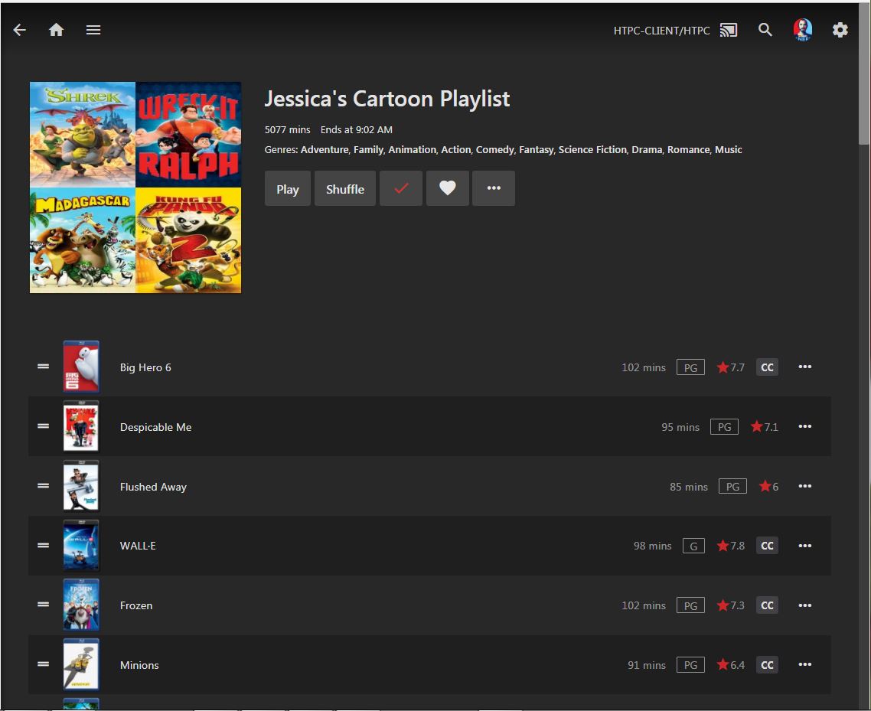Go to the Home screen icon

56,30
